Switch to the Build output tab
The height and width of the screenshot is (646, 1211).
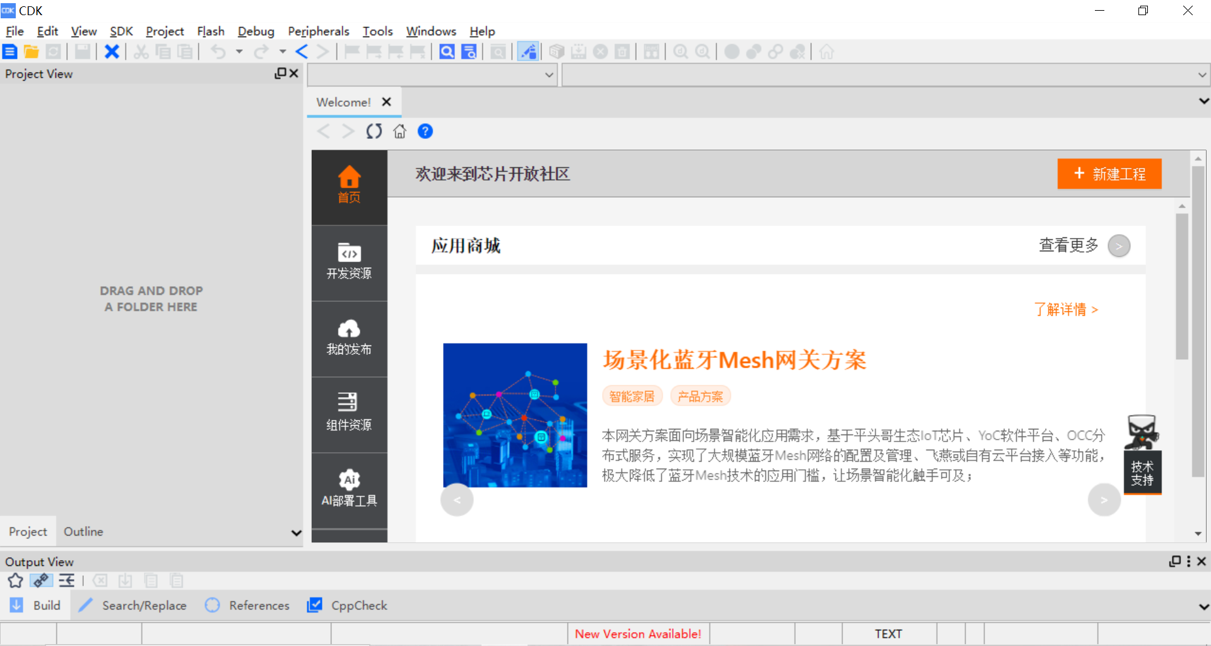[x=36, y=605]
